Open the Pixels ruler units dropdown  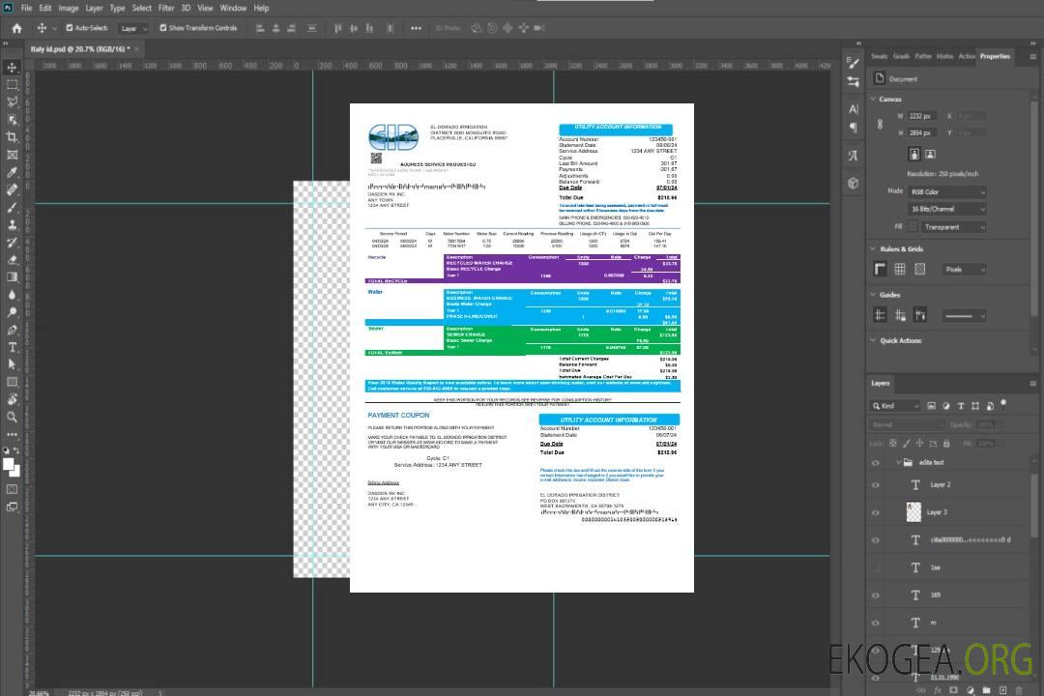point(964,269)
